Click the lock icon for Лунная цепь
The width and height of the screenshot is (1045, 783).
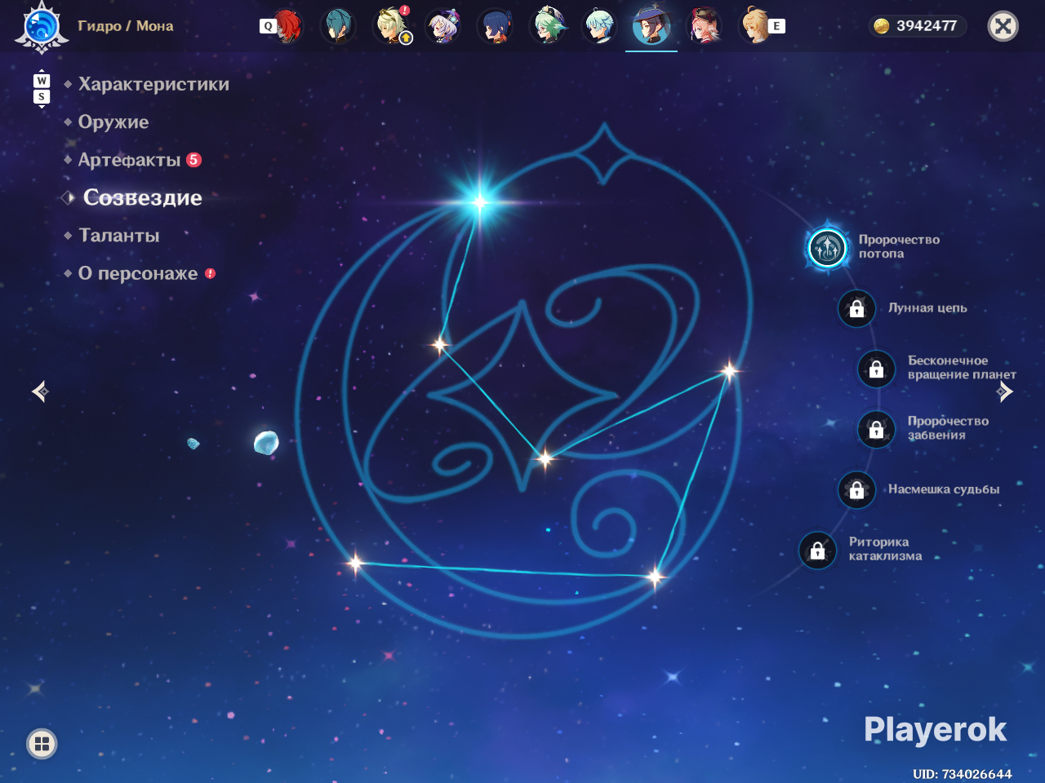coord(856,309)
